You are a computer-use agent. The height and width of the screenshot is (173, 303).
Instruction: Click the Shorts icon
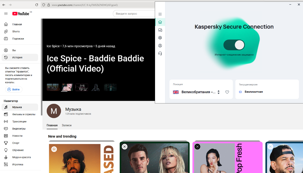(6, 32)
